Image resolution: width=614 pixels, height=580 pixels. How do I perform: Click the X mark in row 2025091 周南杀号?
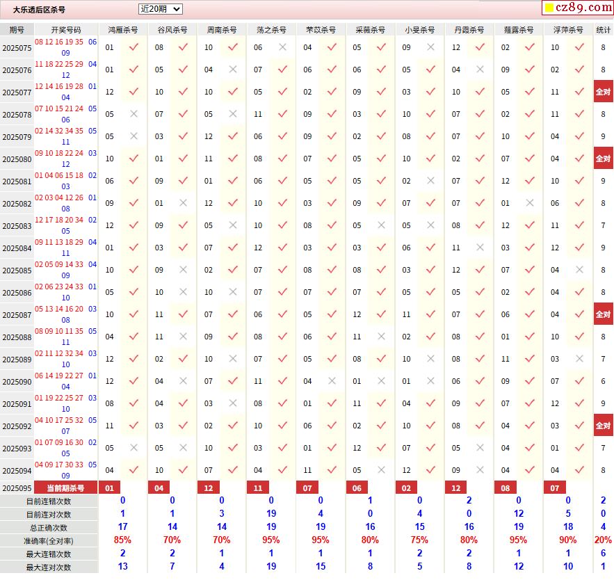233,403
